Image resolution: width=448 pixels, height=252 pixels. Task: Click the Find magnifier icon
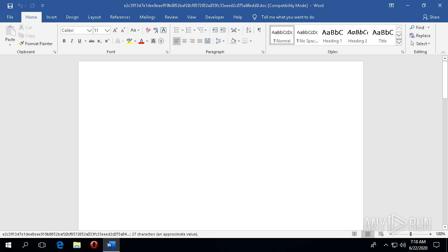tap(412, 27)
